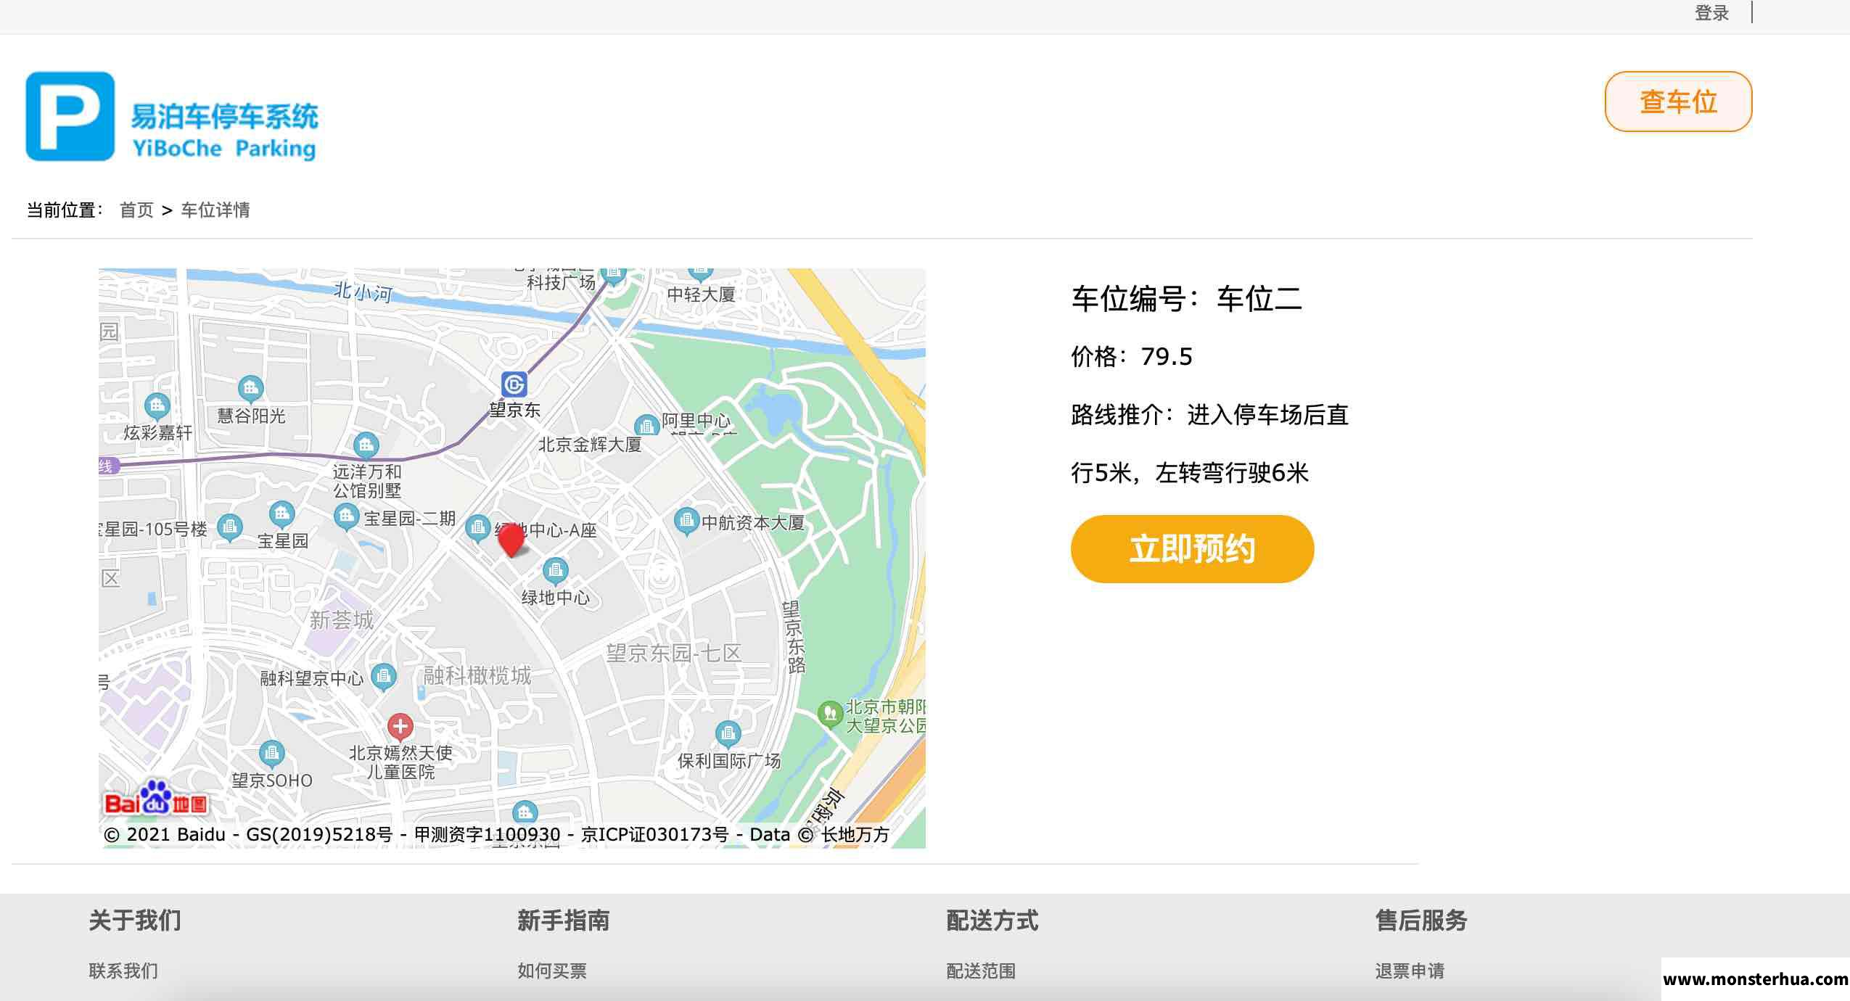The width and height of the screenshot is (1850, 1001).
Task: Click 车位详情 breadcrumb item
Action: pos(215,210)
